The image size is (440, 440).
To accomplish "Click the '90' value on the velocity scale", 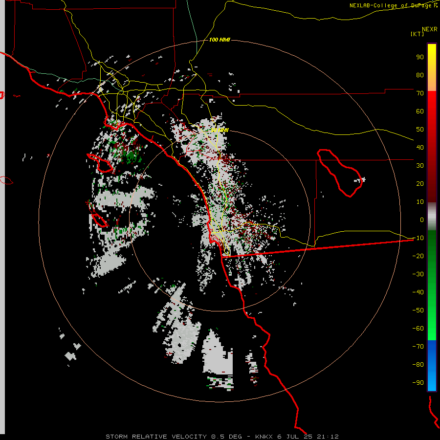I will tap(420, 57).
